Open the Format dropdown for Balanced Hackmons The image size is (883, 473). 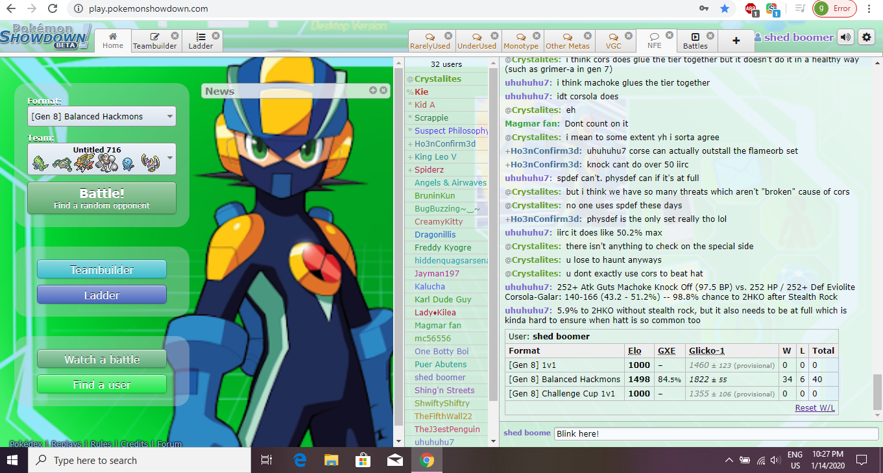tap(102, 116)
